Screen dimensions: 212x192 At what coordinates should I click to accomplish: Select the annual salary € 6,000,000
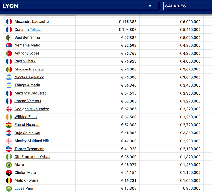point(190,22)
